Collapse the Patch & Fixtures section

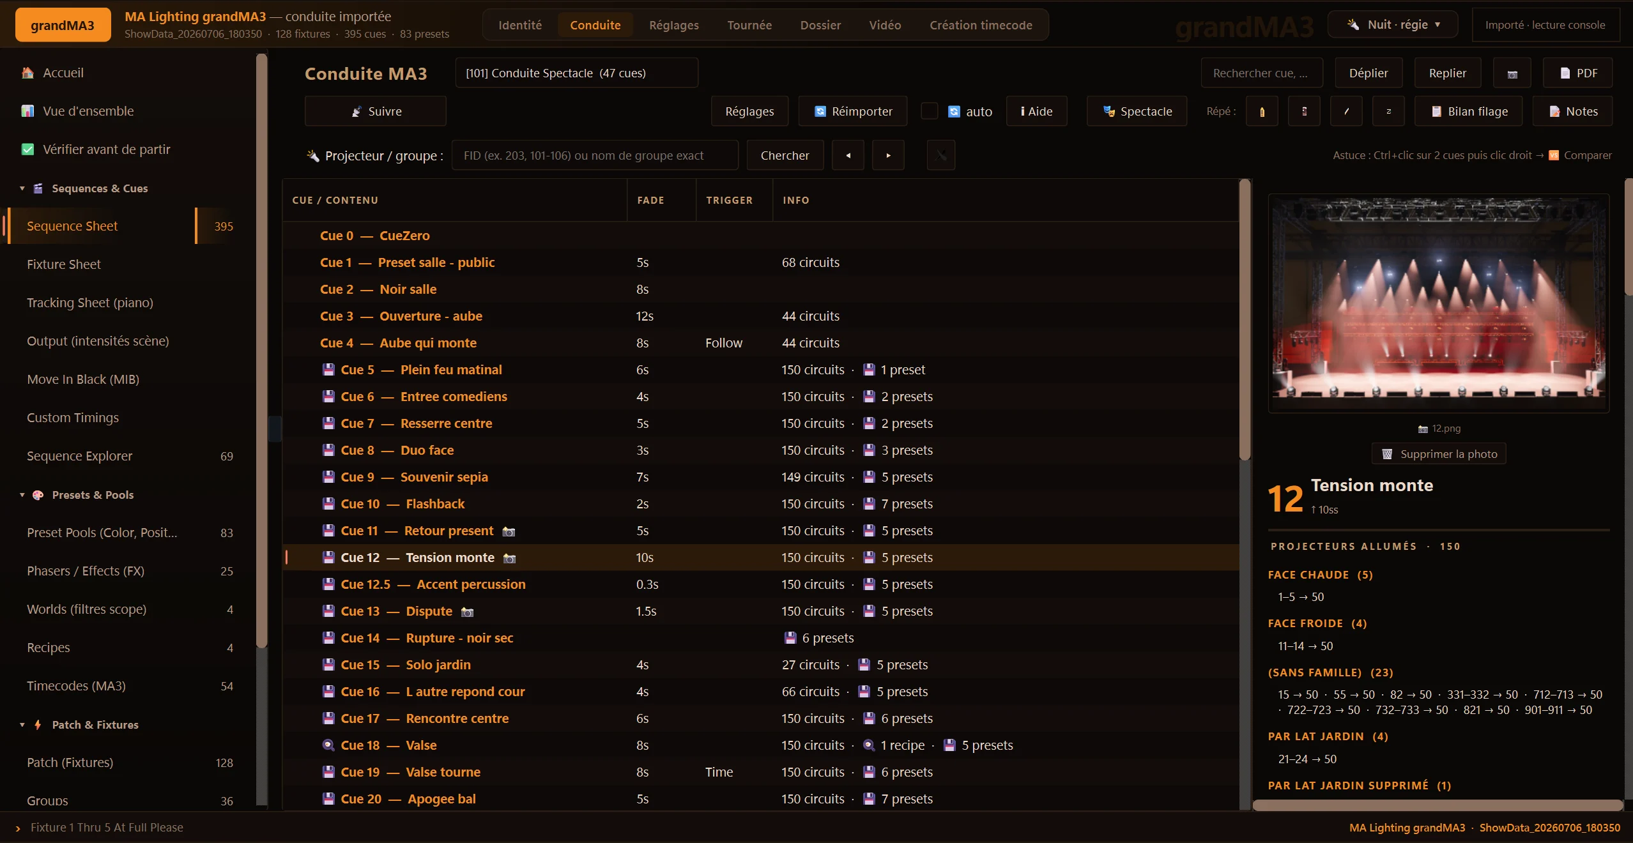click(x=22, y=725)
